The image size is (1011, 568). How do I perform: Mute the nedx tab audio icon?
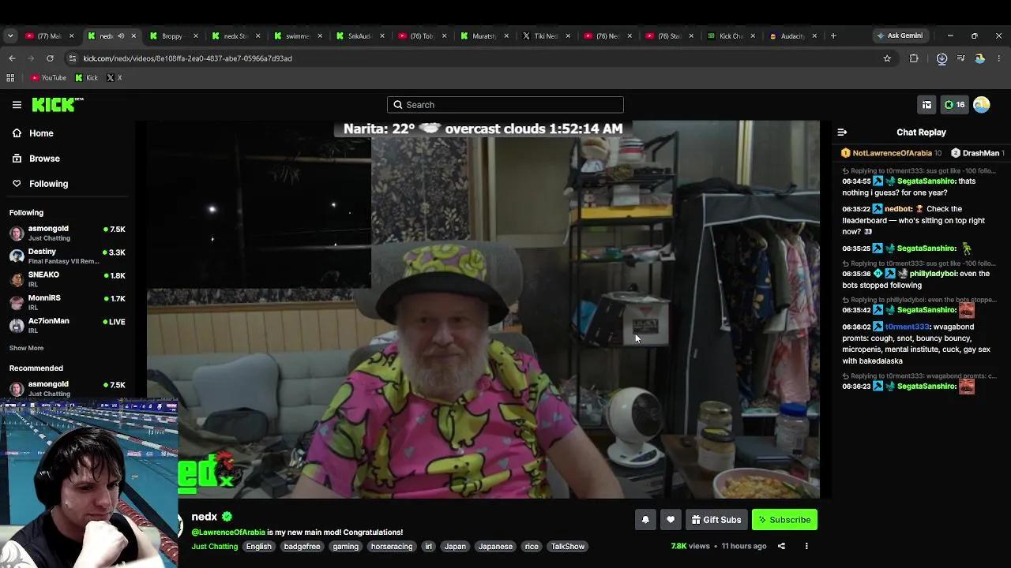121,35
